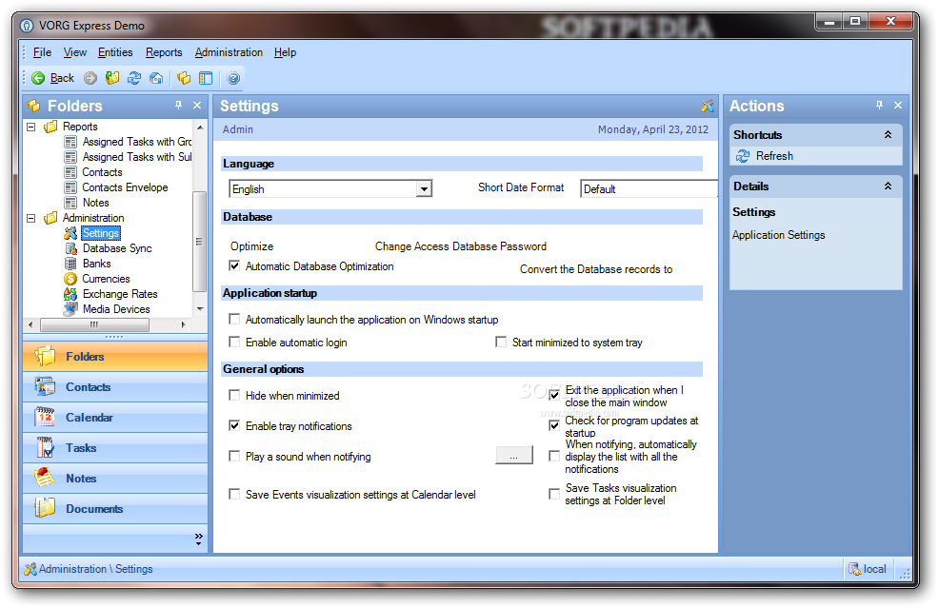Open the Administration menu
939x608 pixels.
pos(229,52)
